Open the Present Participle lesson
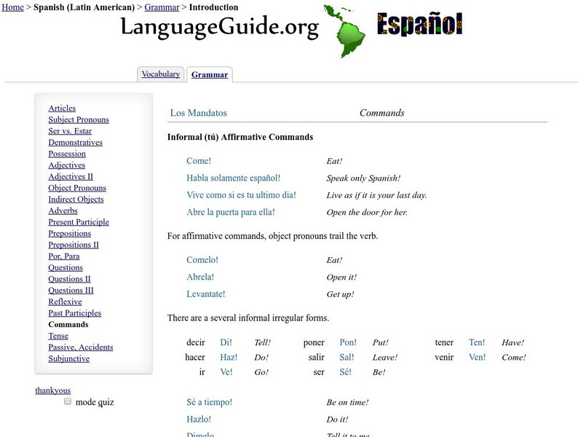Image resolution: width=578 pixels, height=437 pixels. (79, 222)
